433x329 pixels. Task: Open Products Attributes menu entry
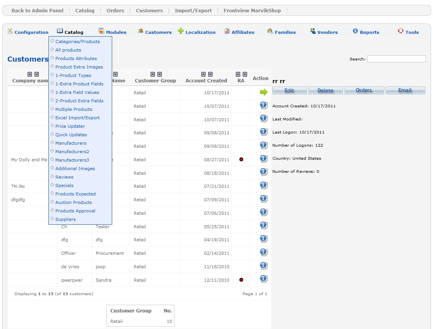(76, 58)
